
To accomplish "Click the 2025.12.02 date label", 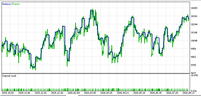I will (x=40, y=93).
